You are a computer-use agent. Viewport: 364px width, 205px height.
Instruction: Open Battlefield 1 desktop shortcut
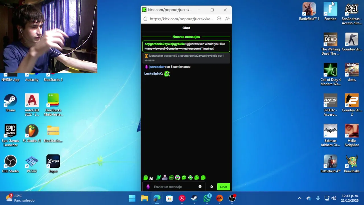point(309,12)
